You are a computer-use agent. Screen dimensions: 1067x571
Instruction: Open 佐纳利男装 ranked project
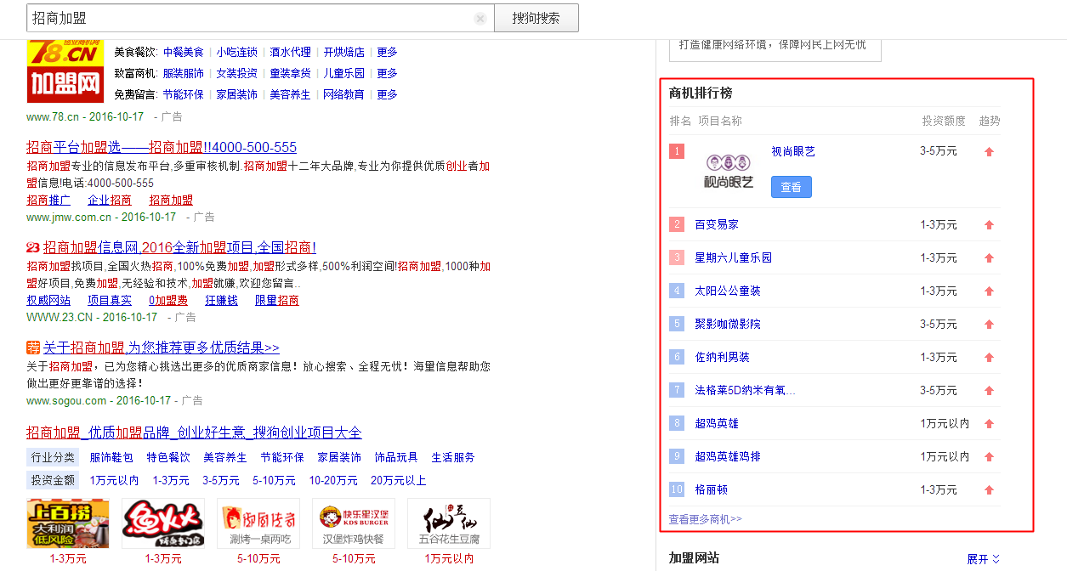coord(723,357)
